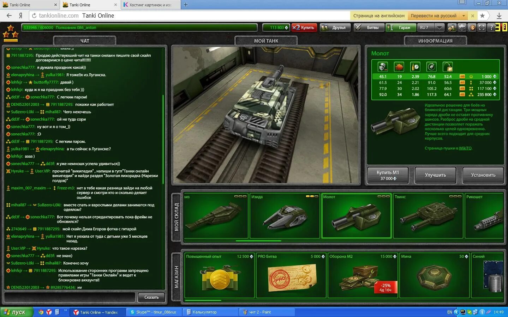
Task: Click the M1 modification badge
Action: click(462, 83)
